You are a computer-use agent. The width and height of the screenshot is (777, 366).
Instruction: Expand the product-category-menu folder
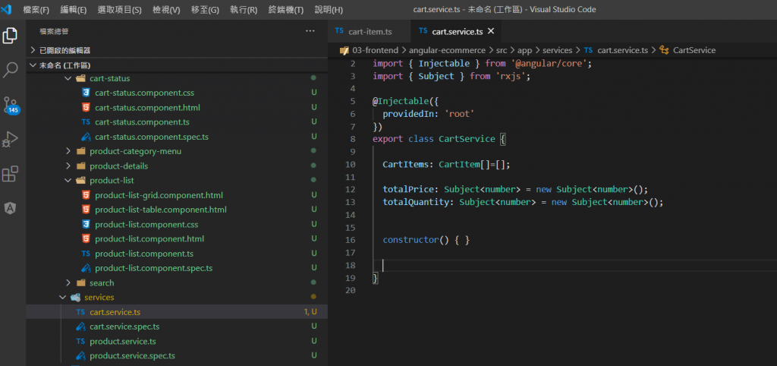coord(135,151)
